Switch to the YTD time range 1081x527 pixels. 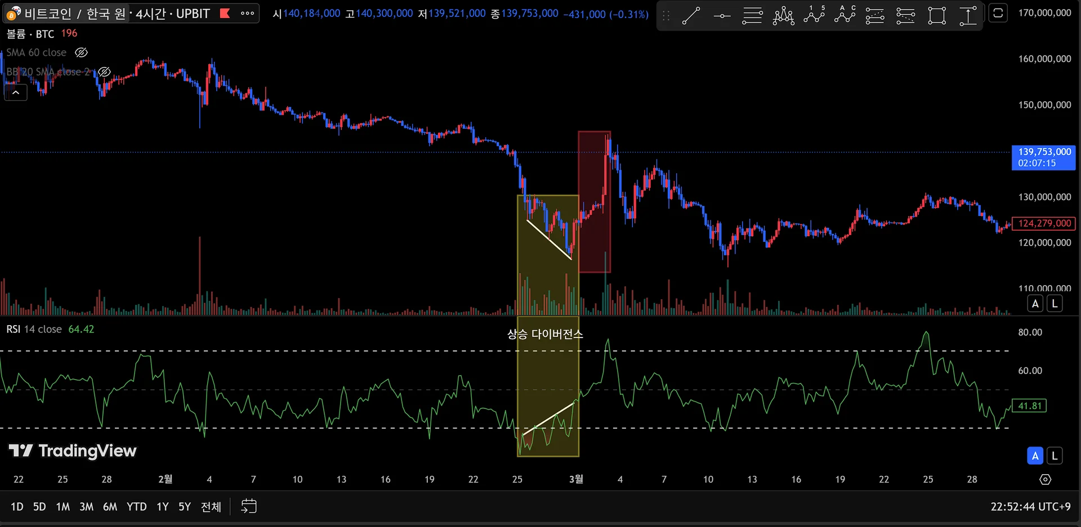pyautogui.click(x=136, y=507)
